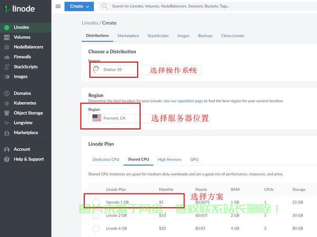Switch to the Clone Linode tab

233,36
